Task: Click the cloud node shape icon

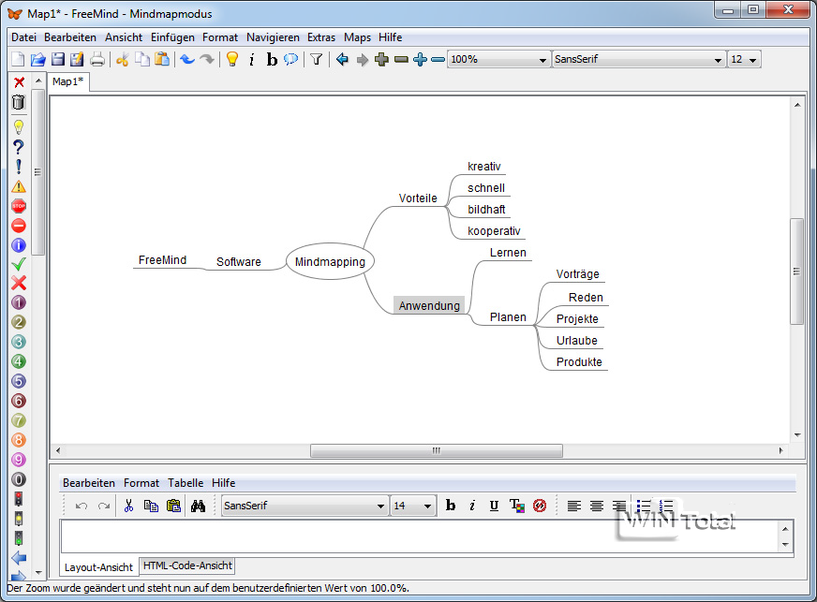Action: click(291, 60)
